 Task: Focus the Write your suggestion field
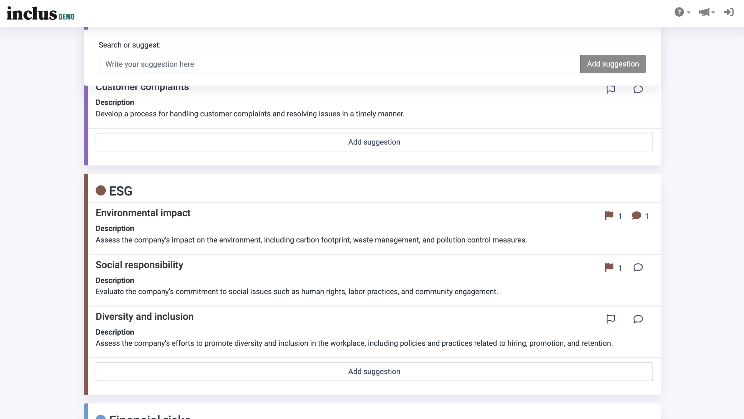pyautogui.click(x=339, y=64)
